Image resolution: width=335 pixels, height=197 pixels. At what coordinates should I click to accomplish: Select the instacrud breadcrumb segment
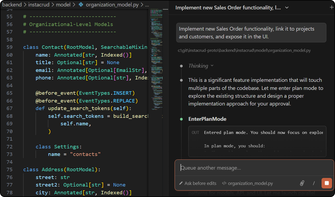pos(38,5)
